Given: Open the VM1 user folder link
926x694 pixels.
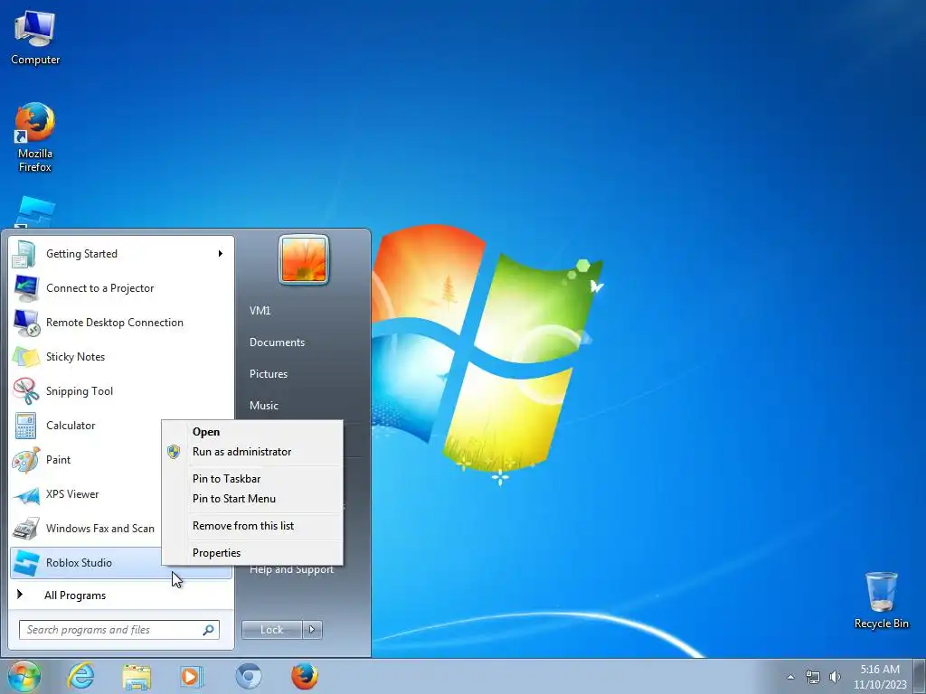Looking at the screenshot, I should (x=260, y=311).
